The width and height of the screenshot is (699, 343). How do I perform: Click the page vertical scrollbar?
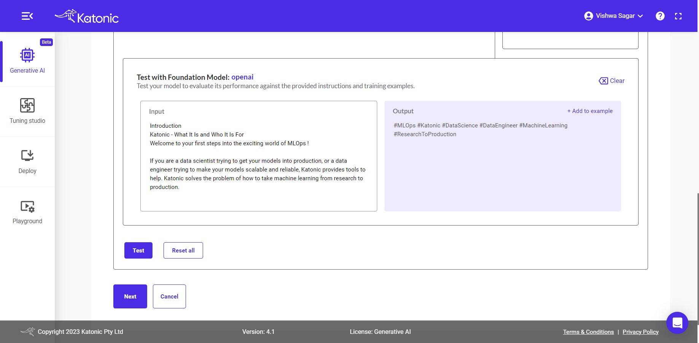pyautogui.click(x=698, y=259)
